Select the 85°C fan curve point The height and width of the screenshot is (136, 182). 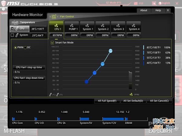(x=110, y=51)
